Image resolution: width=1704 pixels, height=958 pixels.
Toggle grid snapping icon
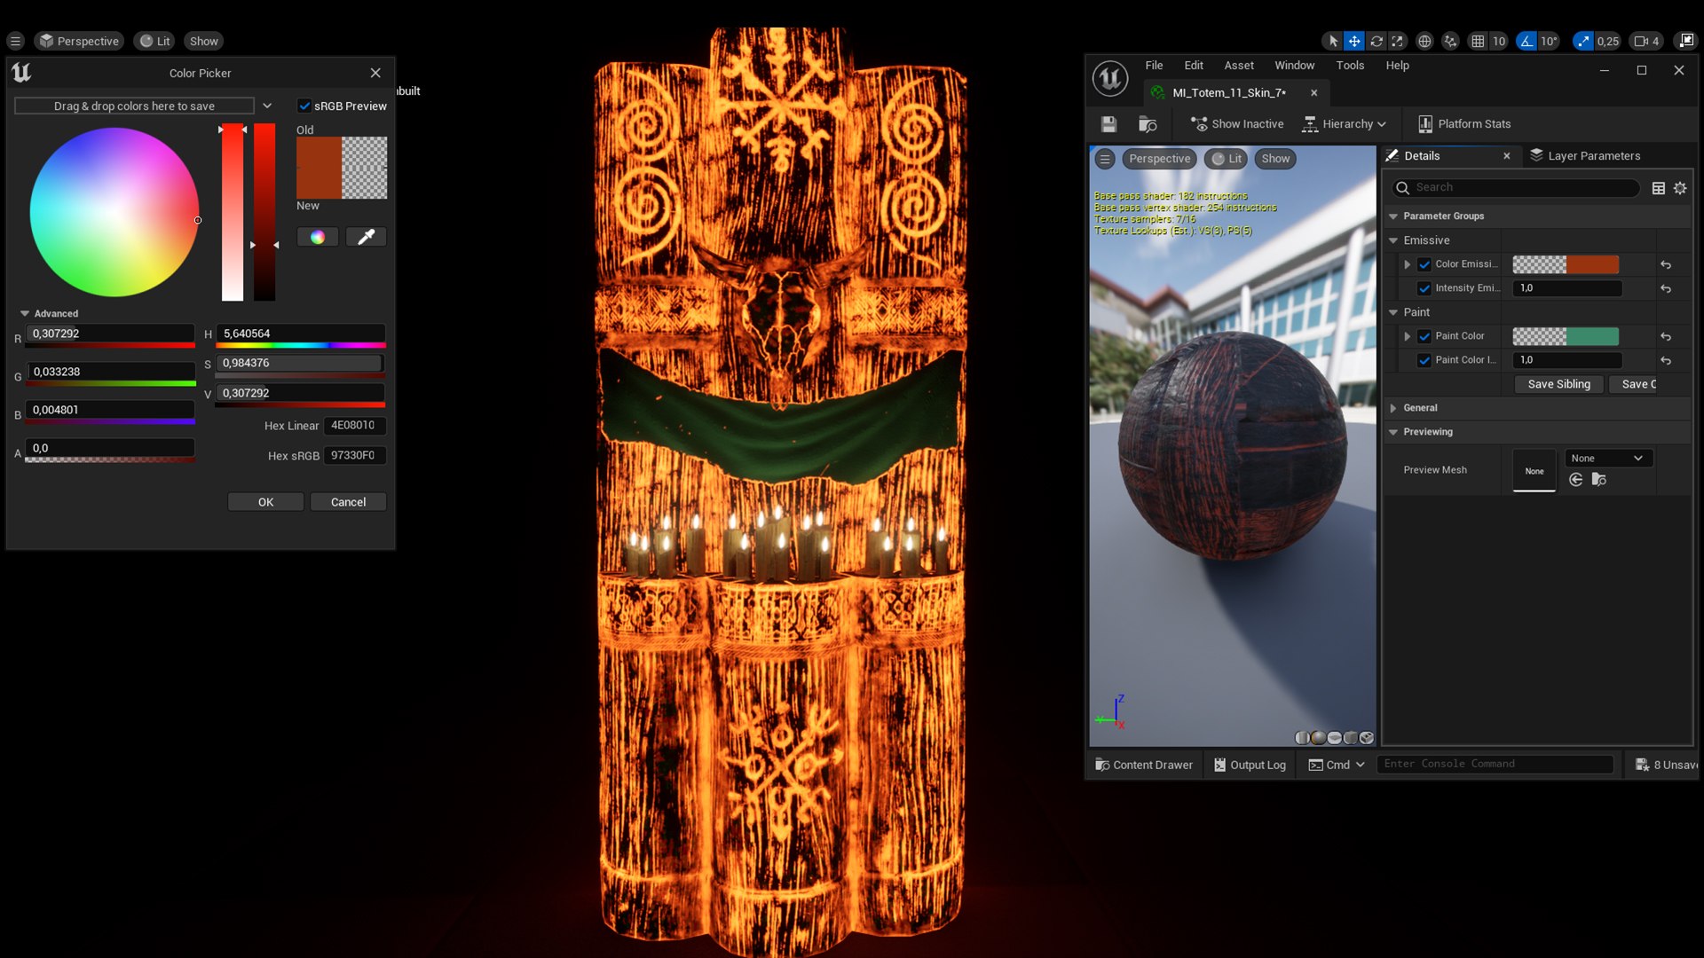click(1478, 41)
